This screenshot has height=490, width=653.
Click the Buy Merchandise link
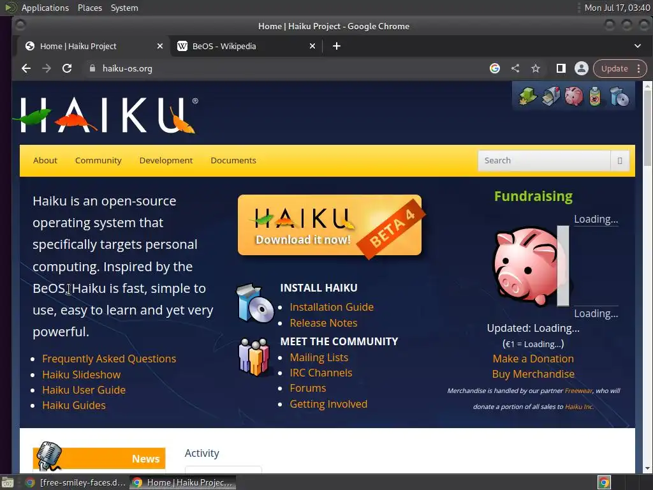533,374
